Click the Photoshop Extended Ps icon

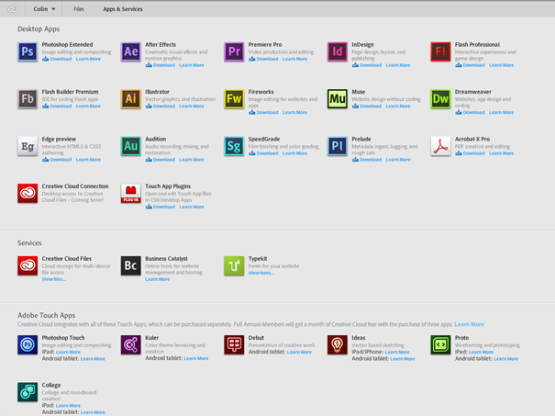point(28,51)
